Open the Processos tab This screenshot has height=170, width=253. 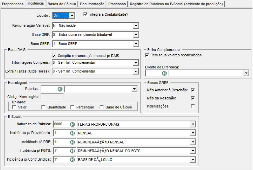click(x=117, y=4)
